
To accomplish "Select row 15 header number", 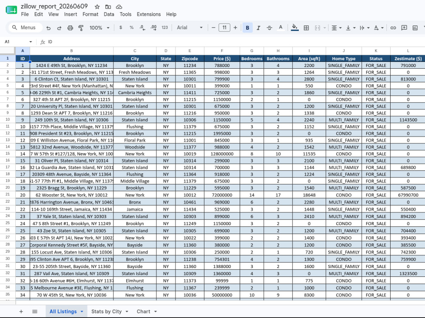I will pyautogui.click(x=8, y=153).
